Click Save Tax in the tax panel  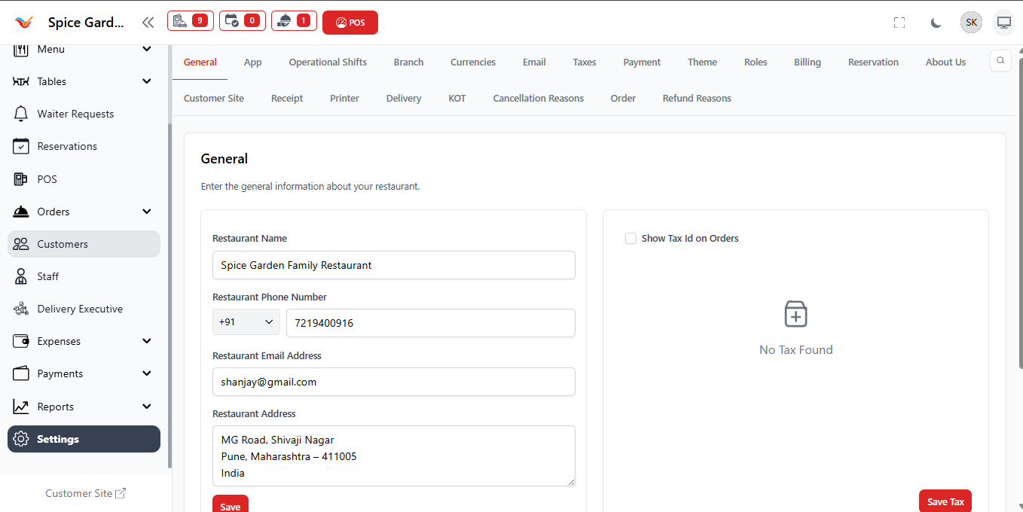pos(945,501)
